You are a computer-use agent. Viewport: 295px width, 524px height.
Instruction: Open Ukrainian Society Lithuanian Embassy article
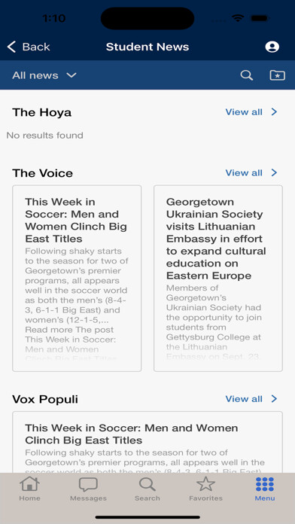pyautogui.click(x=218, y=279)
